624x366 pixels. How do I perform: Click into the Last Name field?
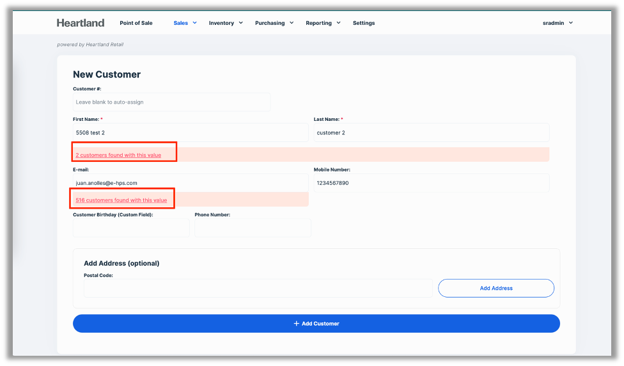tap(431, 132)
